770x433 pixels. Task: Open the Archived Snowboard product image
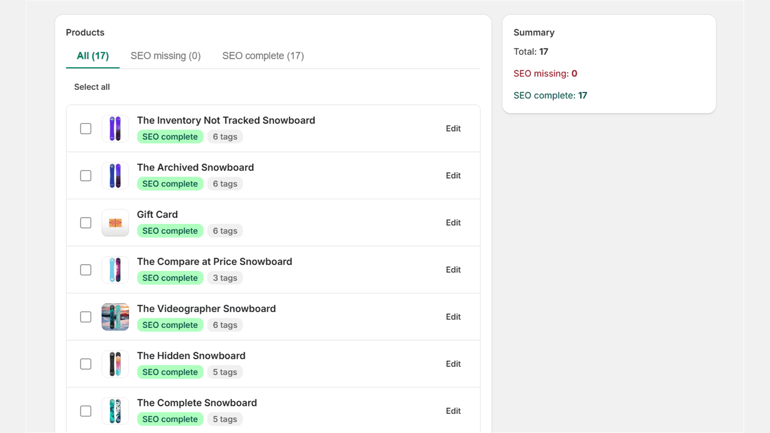click(115, 176)
